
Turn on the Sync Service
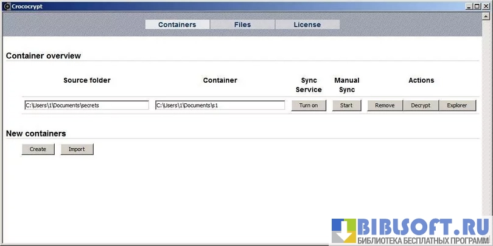[x=309, y=105]
